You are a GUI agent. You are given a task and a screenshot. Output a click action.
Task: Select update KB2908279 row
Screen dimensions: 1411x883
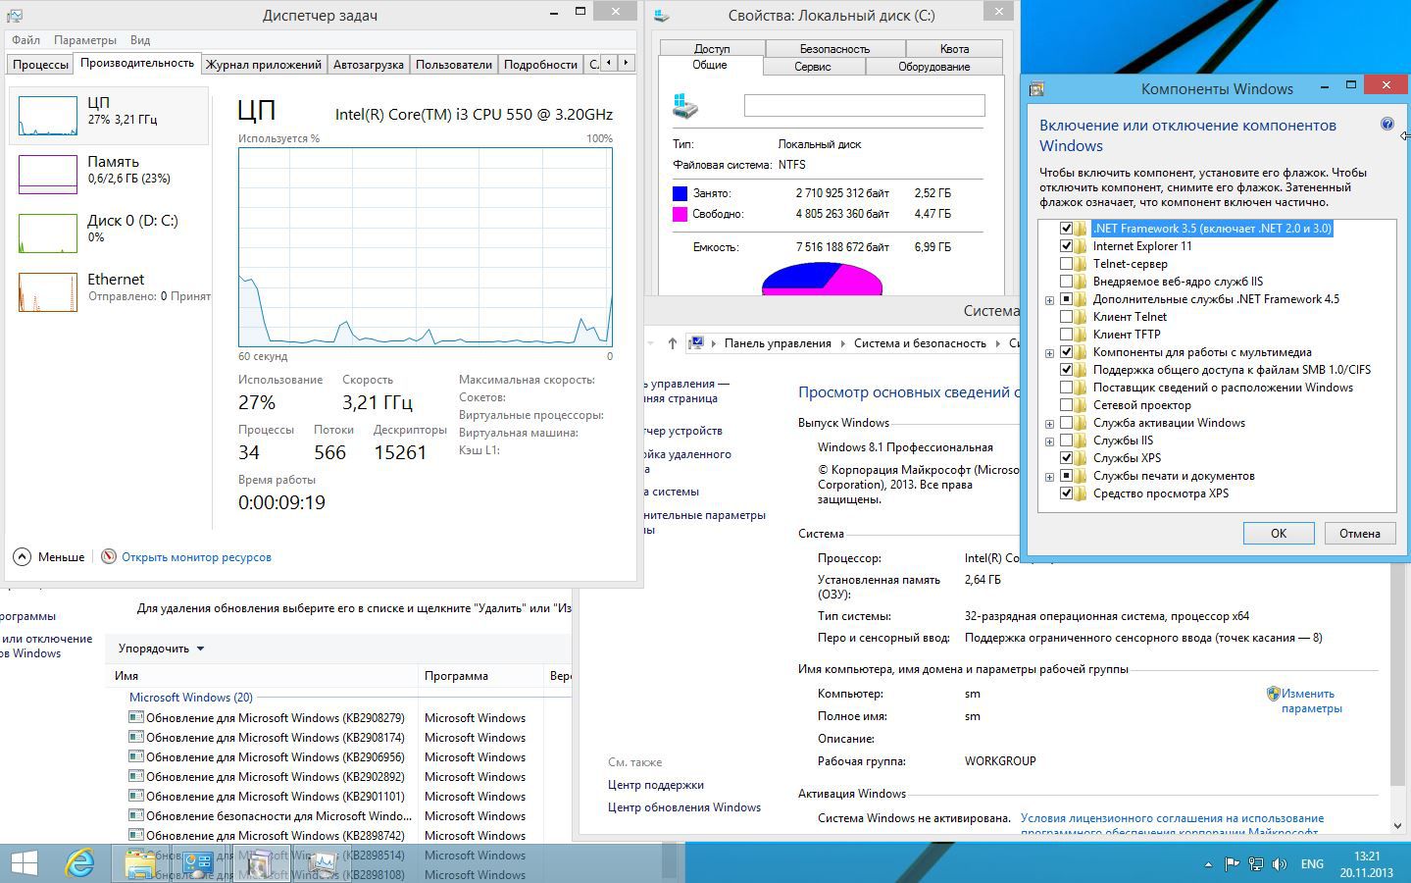338,718
